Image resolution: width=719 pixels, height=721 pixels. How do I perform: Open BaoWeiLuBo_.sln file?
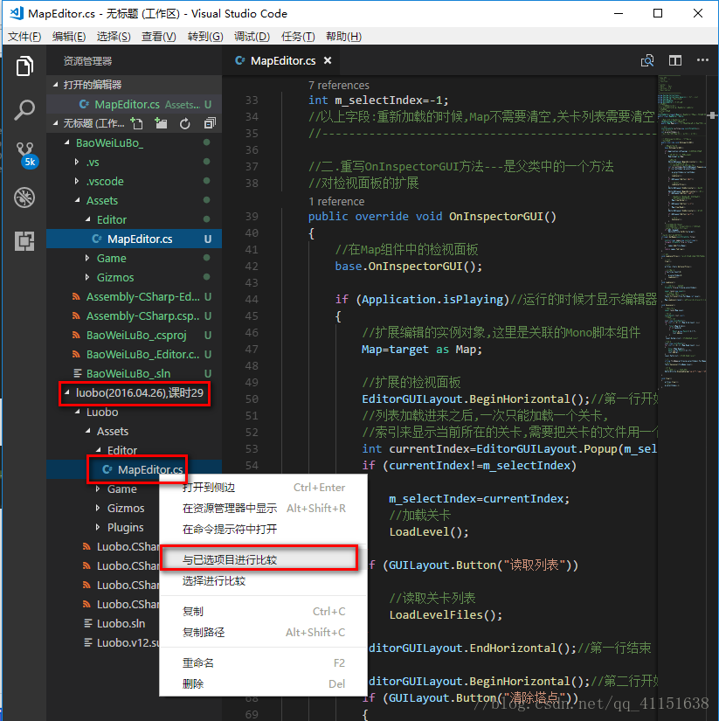tap(135, 374)
